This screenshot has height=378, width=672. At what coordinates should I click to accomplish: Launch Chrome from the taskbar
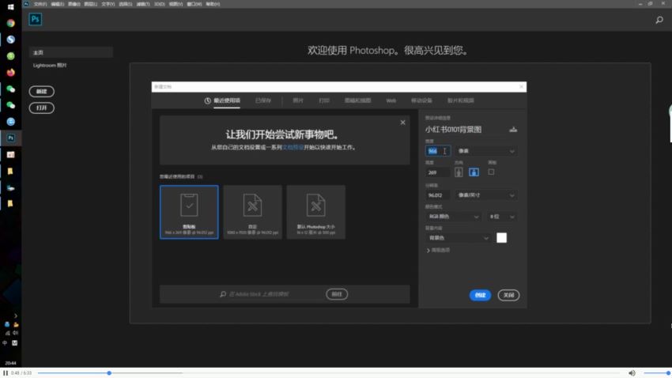click(x=11, y=23)
